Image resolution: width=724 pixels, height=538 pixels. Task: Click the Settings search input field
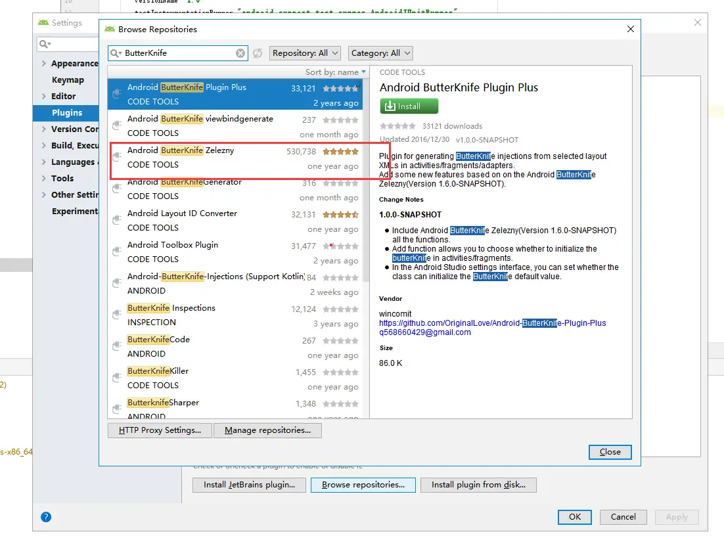pos(68,44)
